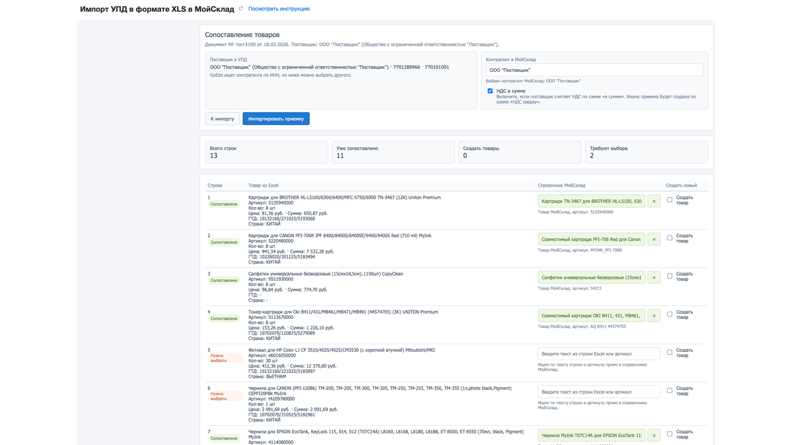Clear the MyInk T07C14A match in row 7
Image resolution: width=792 pixels, height=445 pixels.
click(654, 435)
